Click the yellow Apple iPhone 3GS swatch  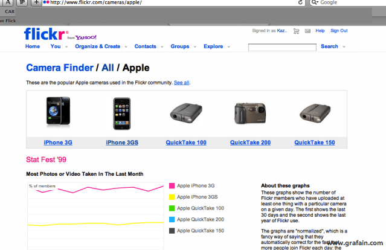172,197
